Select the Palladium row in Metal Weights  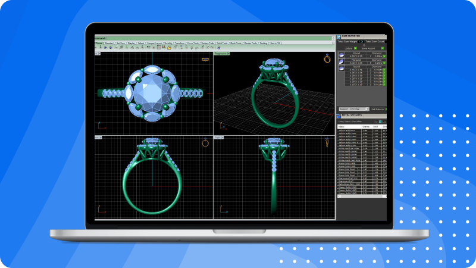[362, 185]
